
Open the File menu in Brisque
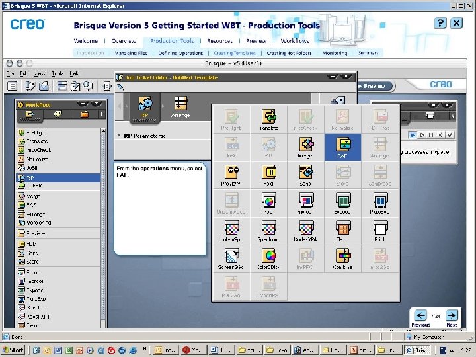tap(11, 73)
